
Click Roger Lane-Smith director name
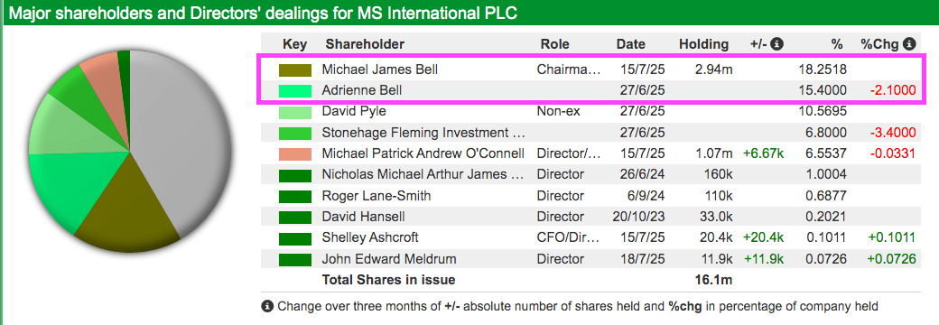click(x=377, y=196)
